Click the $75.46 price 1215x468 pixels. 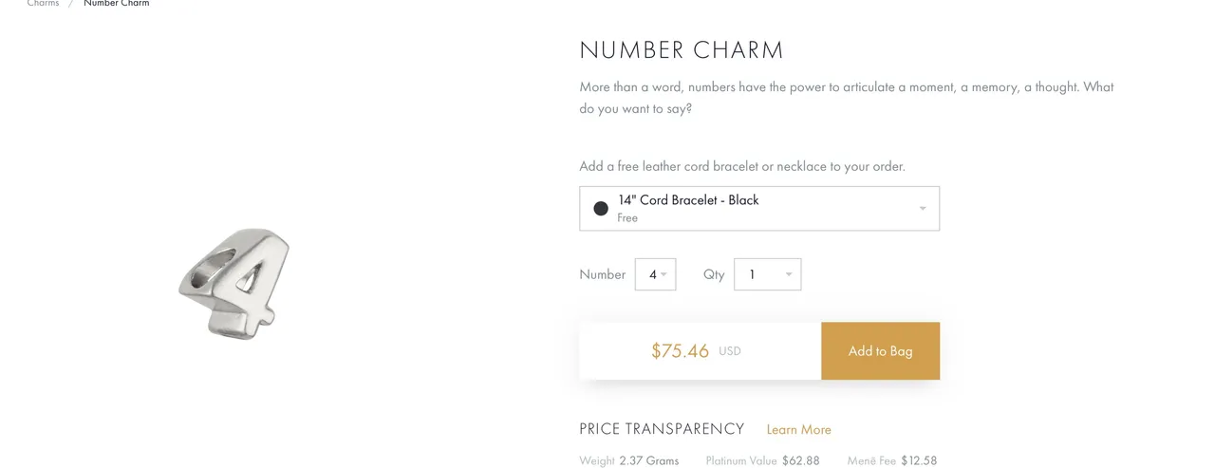click(680, 351)
